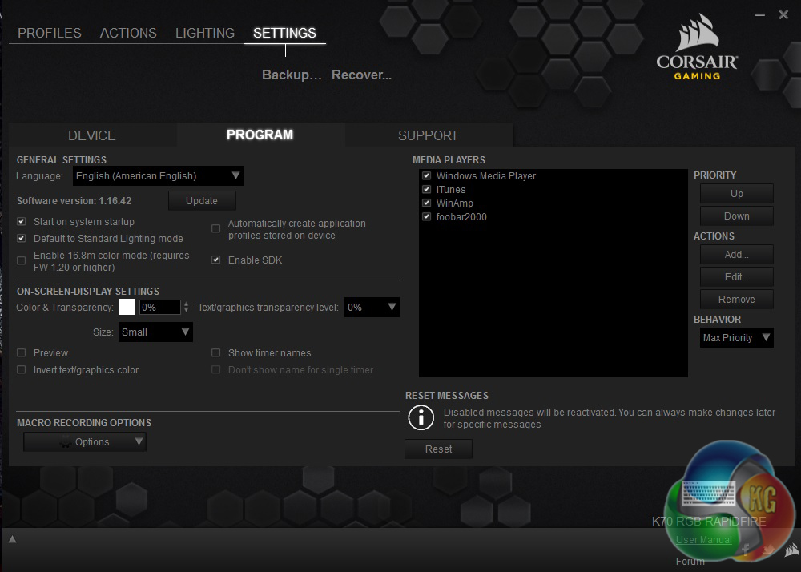The width and height of the screenshot is (801, 572).
Task: Click the white OSD color swatch
Action: [127, 307]
